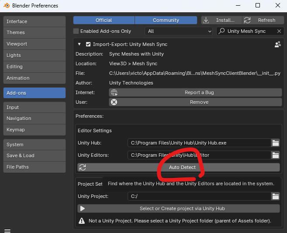Remove the Unity Mesh Sync add-on
Image resolution: width=287 pixels, height=233 pixels.
195,102
